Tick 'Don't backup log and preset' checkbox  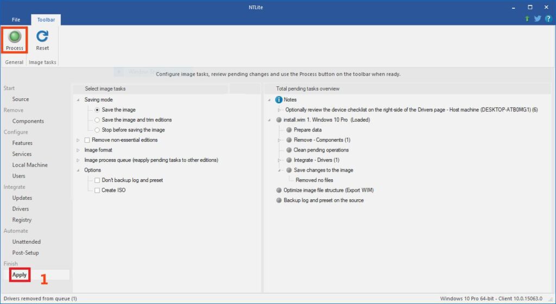(x=97, y=180)
